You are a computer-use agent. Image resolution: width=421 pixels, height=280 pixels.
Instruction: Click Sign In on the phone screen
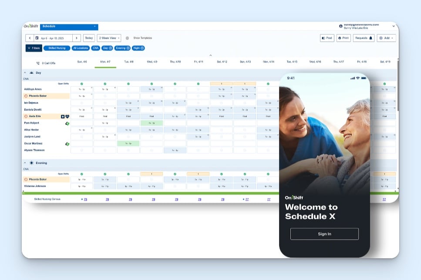[324, 234]
